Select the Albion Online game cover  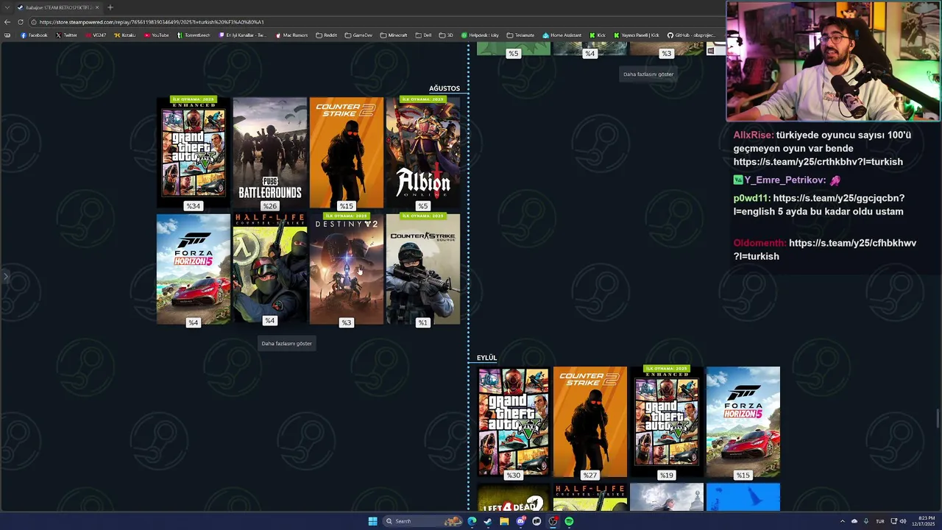click(x=423, y=153)
